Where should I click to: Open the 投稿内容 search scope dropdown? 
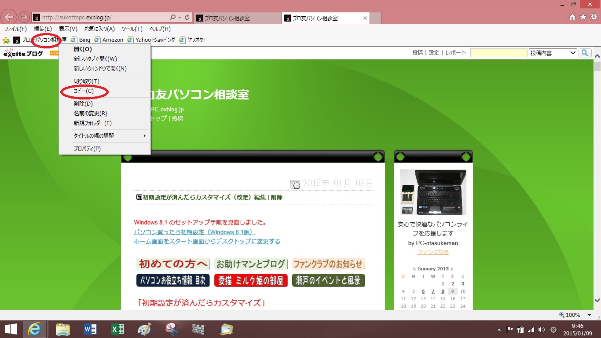[x=553, y=53]
